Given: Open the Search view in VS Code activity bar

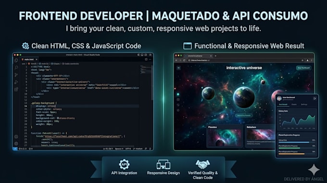Looking at the screenshot, I should [16, 67].
